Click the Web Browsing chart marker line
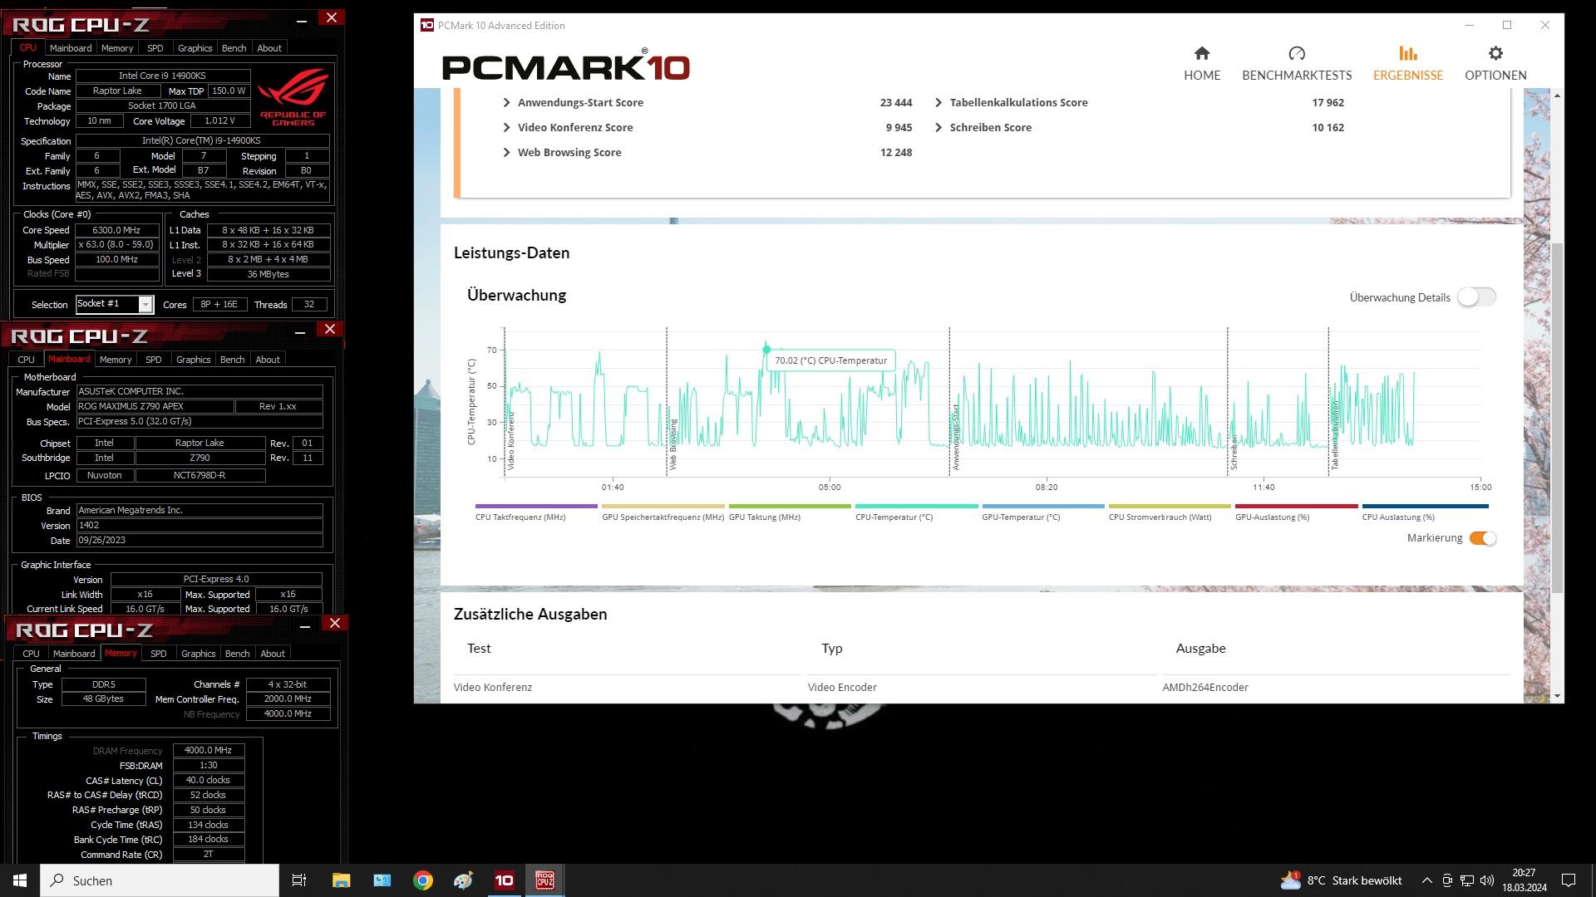This screenshot has width=1596, height=897. [667, 401]
